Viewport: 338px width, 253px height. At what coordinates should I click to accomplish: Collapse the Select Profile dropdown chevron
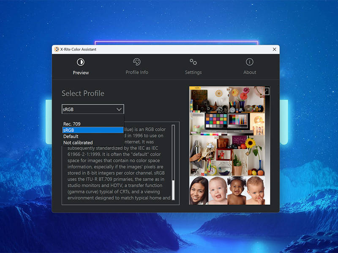point(119,109)
